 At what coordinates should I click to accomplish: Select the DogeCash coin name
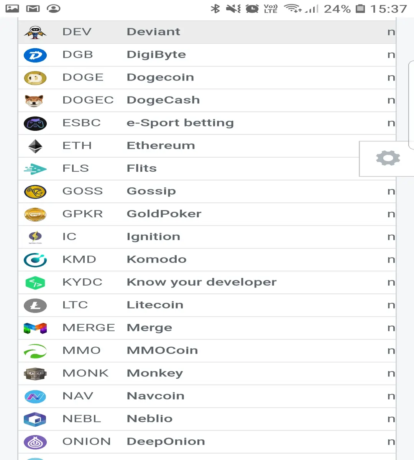[x=163, y=100]
